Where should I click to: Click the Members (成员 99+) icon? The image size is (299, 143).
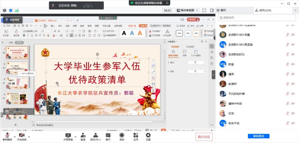pyautogui.click(x=95, y=135)
